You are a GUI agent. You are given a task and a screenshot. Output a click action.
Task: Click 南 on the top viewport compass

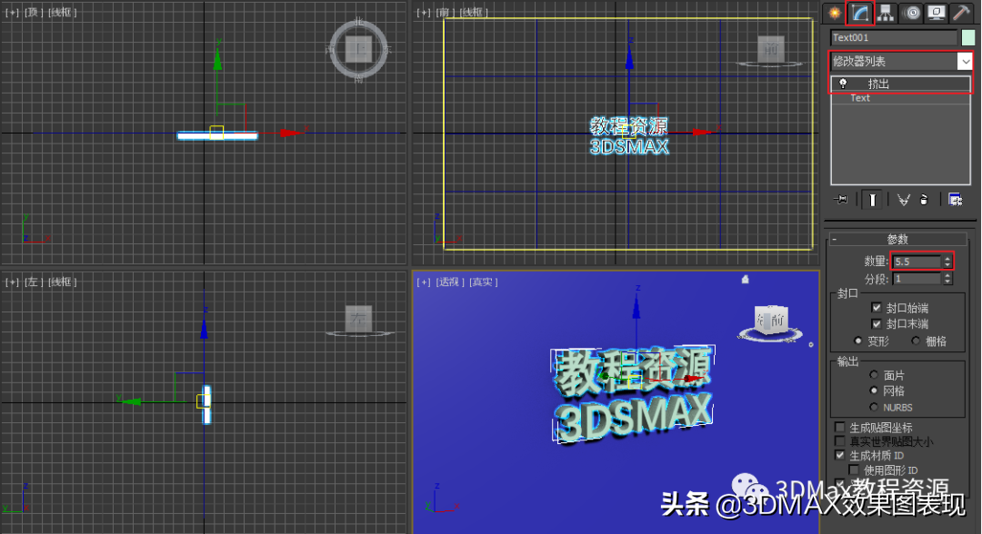click(x=359, y=78)
